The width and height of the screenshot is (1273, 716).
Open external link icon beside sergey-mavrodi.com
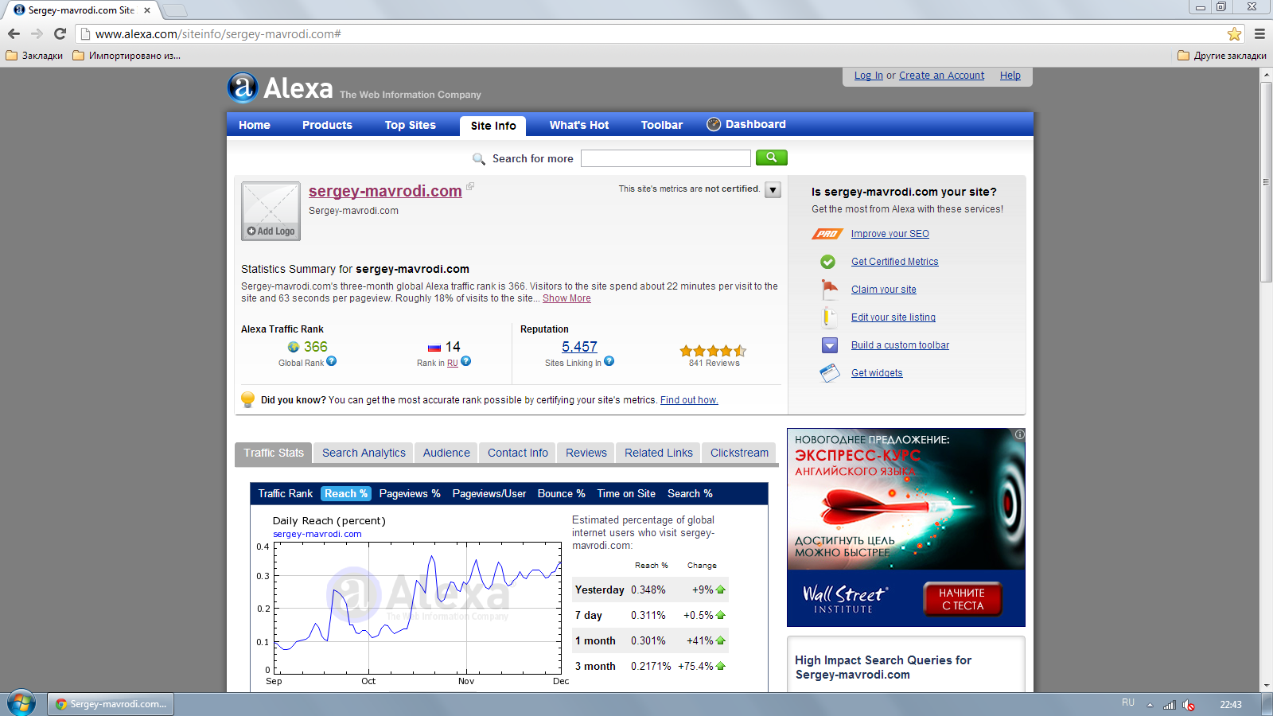click(470, 186)
